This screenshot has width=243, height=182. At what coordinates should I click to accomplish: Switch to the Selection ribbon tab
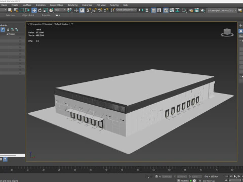(10, 15)
